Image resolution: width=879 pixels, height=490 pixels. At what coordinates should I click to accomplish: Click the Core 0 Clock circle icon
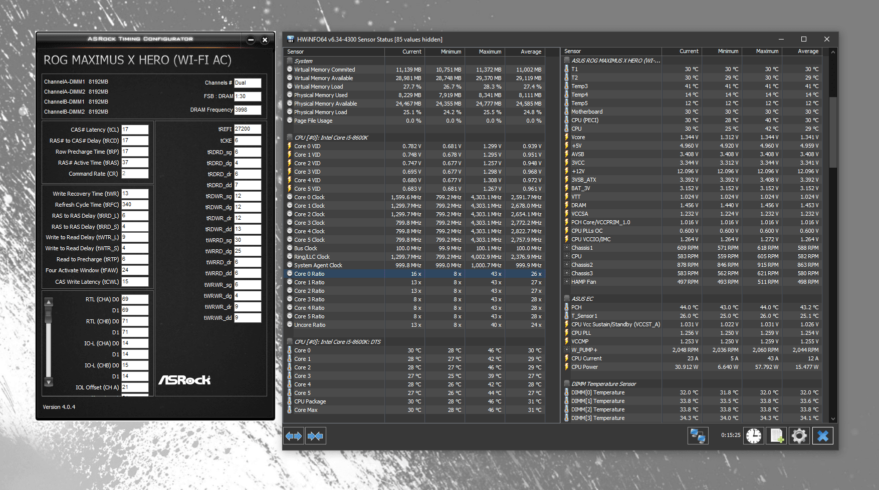click(x=290, y=197)
